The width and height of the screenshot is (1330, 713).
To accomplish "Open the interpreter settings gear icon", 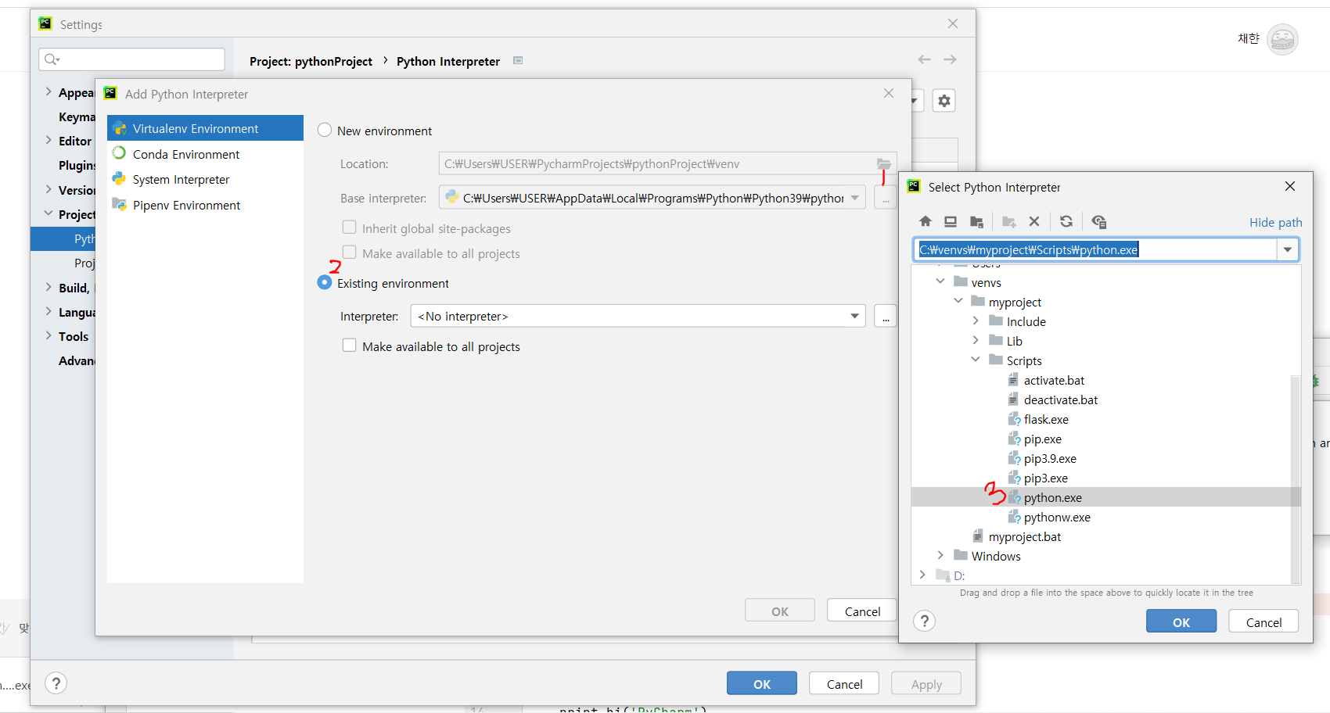I will (x=944, y=101).
